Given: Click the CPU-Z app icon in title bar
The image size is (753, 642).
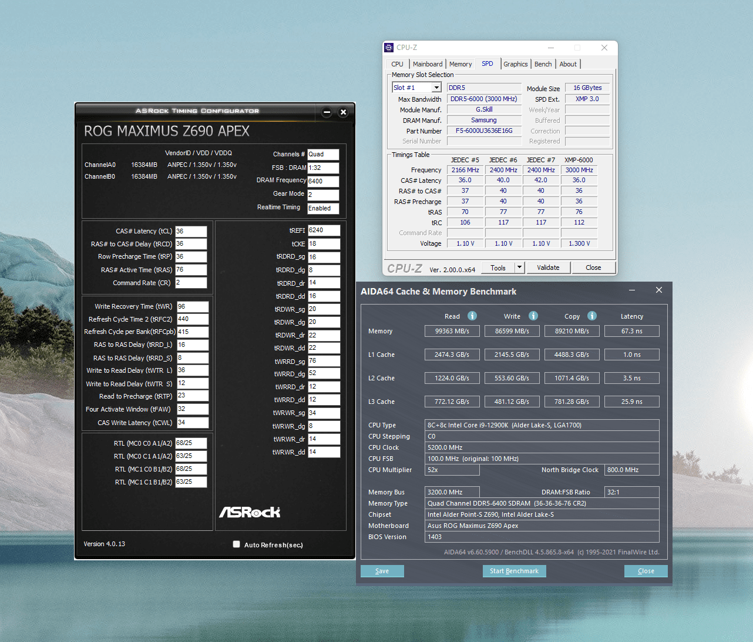Looking at the screenshot, I should 389,48.
